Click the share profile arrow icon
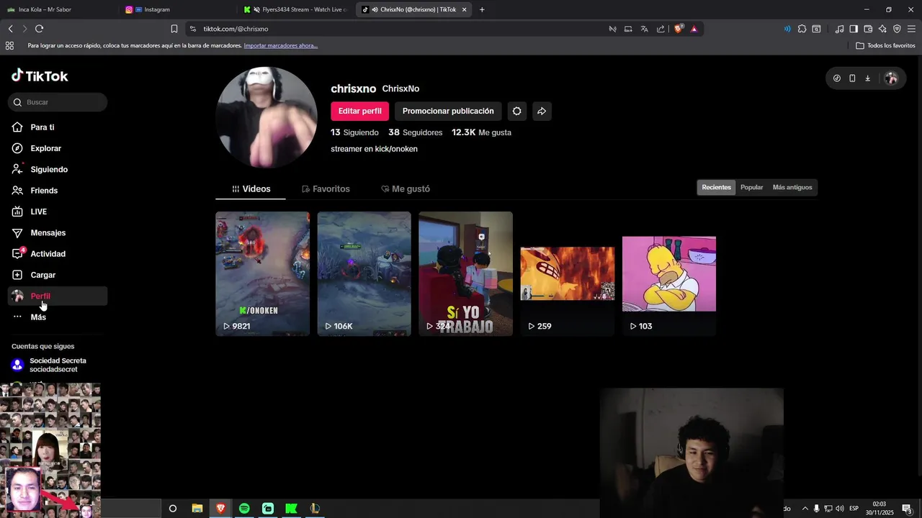 tap(542, 111)
